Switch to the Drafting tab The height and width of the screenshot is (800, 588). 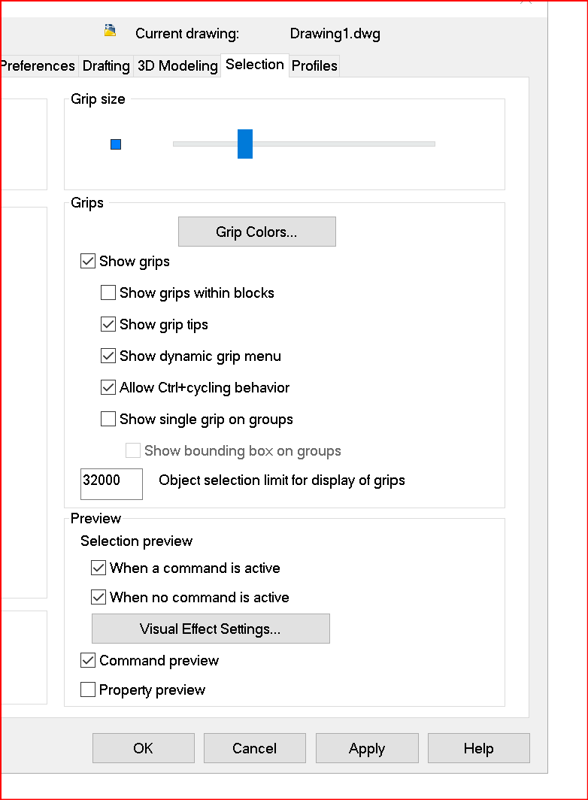(x=105, y=65)
